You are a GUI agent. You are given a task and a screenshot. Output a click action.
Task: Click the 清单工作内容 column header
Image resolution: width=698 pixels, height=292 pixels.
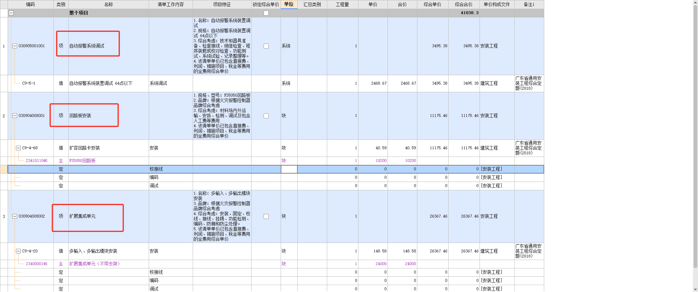pos(171,4)
